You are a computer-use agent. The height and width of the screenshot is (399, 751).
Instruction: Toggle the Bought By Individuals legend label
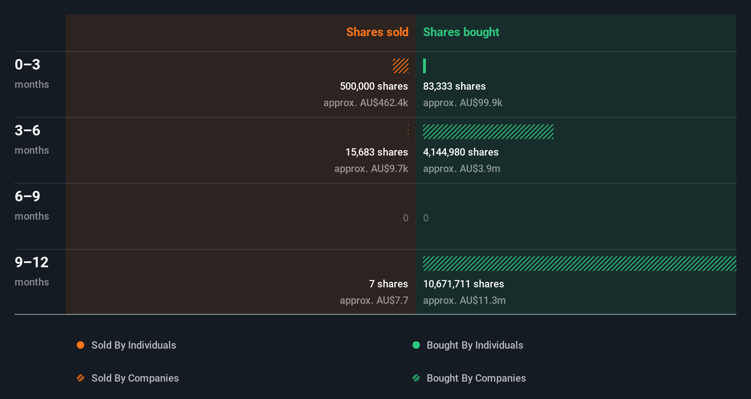click(475, 345)
